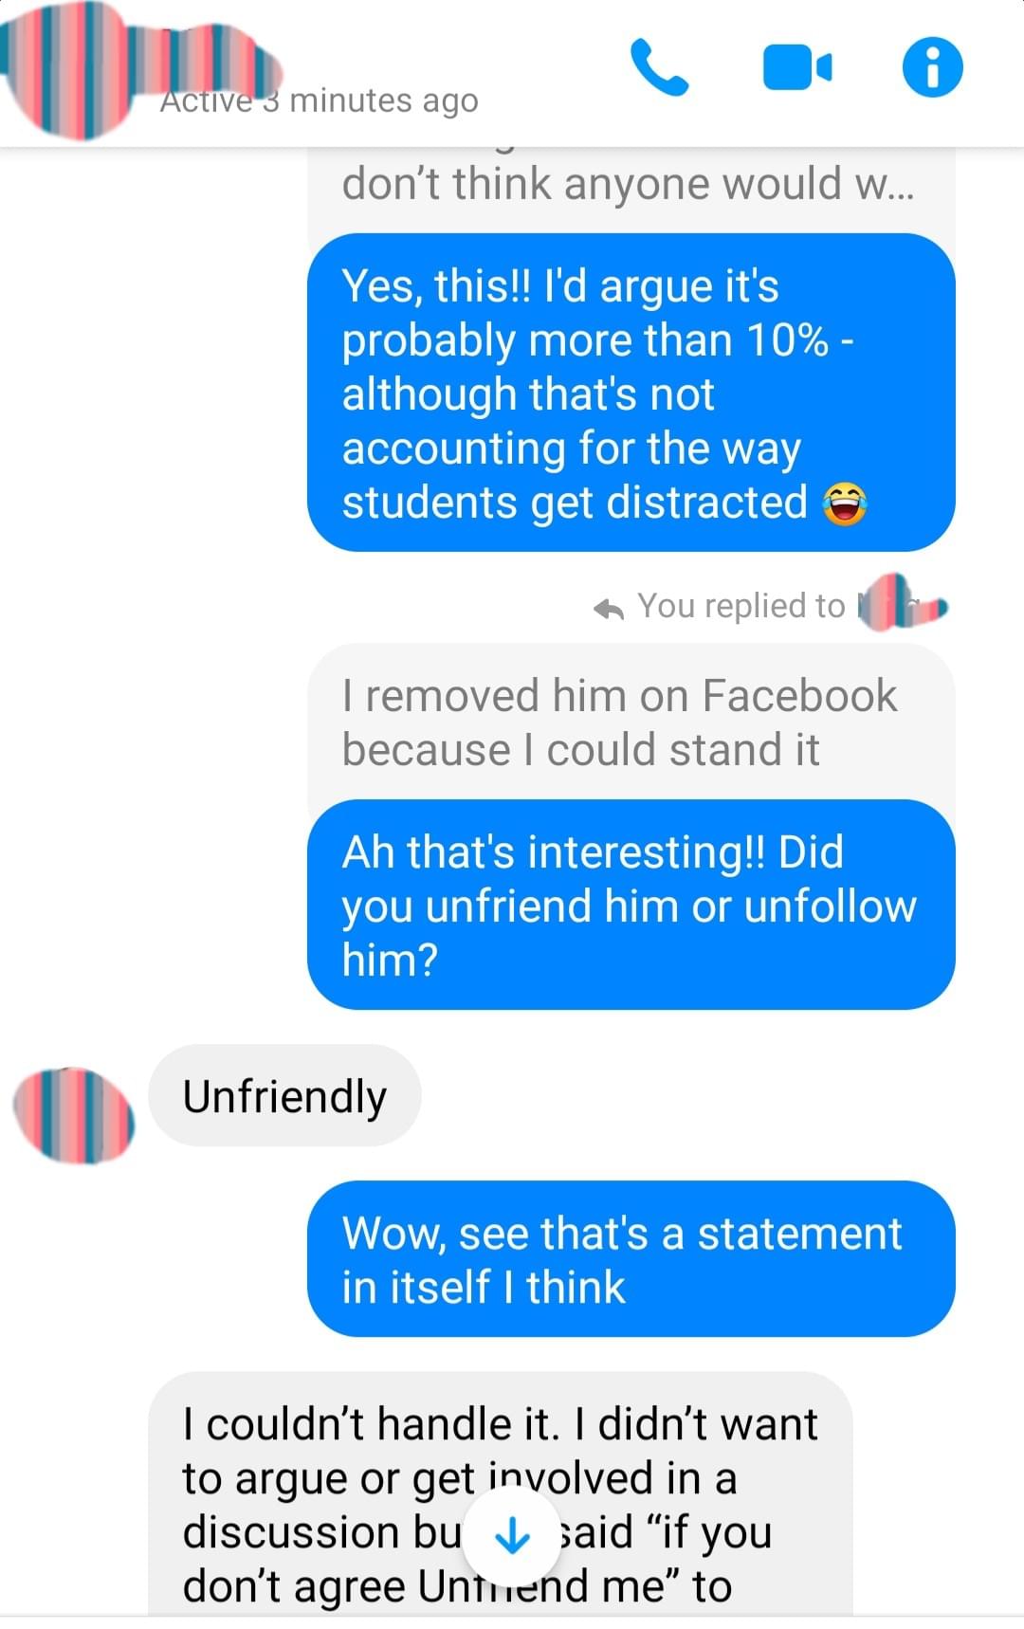1024x1629 pixels.
Task: Tap the scroll-to-bottom down arrow button
Action: (x=512, y=1534)
